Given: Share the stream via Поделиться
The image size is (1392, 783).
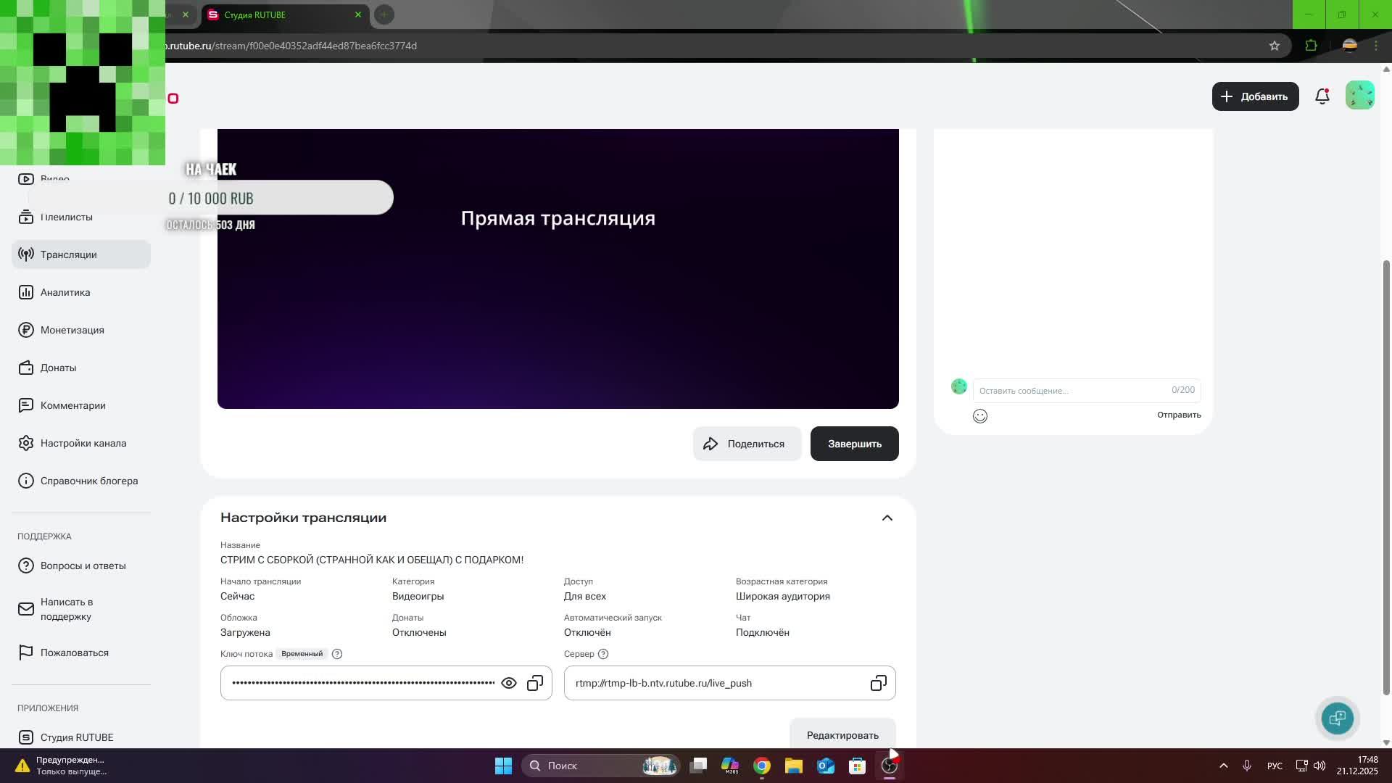Looking at the screenshot, I should point(747,443).
